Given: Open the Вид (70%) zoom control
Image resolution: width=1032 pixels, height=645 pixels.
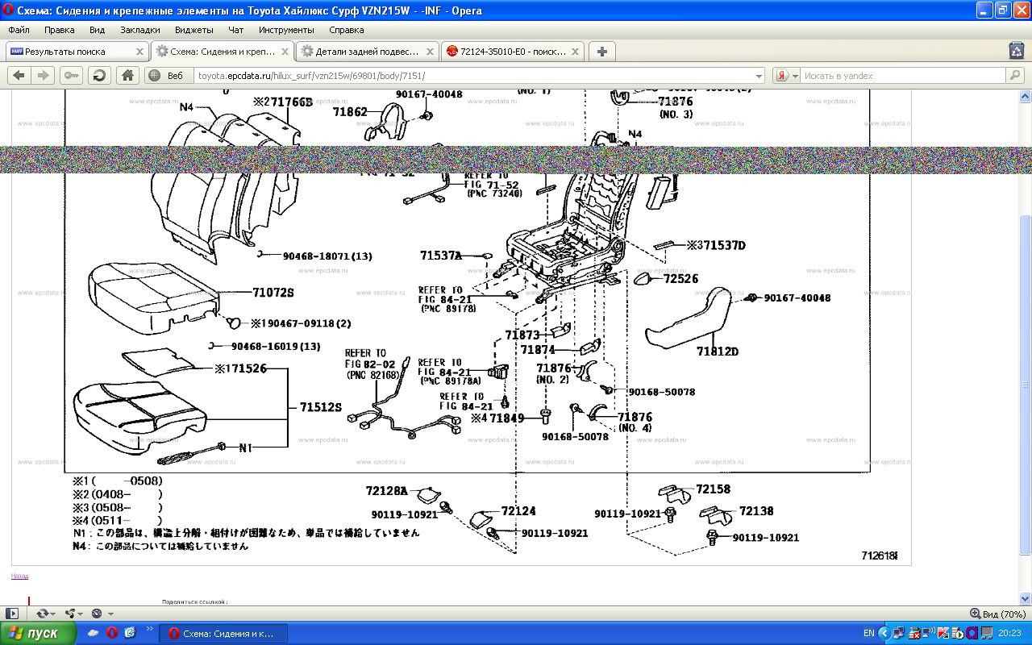Looking at the screenshot, I should tap(998, 614).
